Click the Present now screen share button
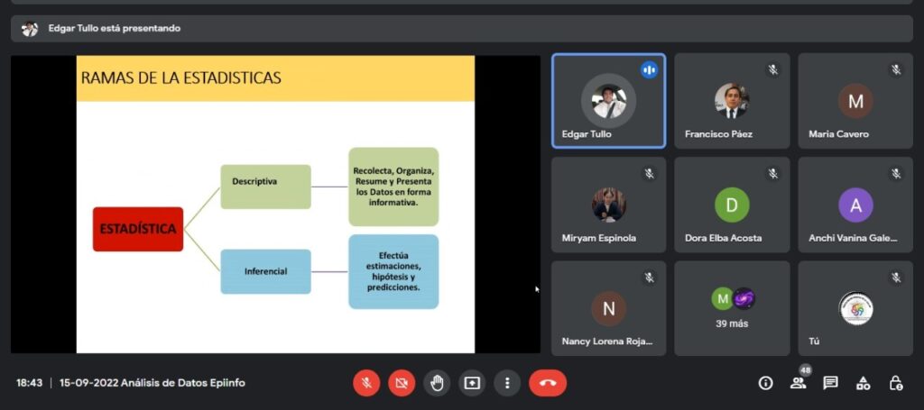Viewport: 924px width, 410px height. 472,384
